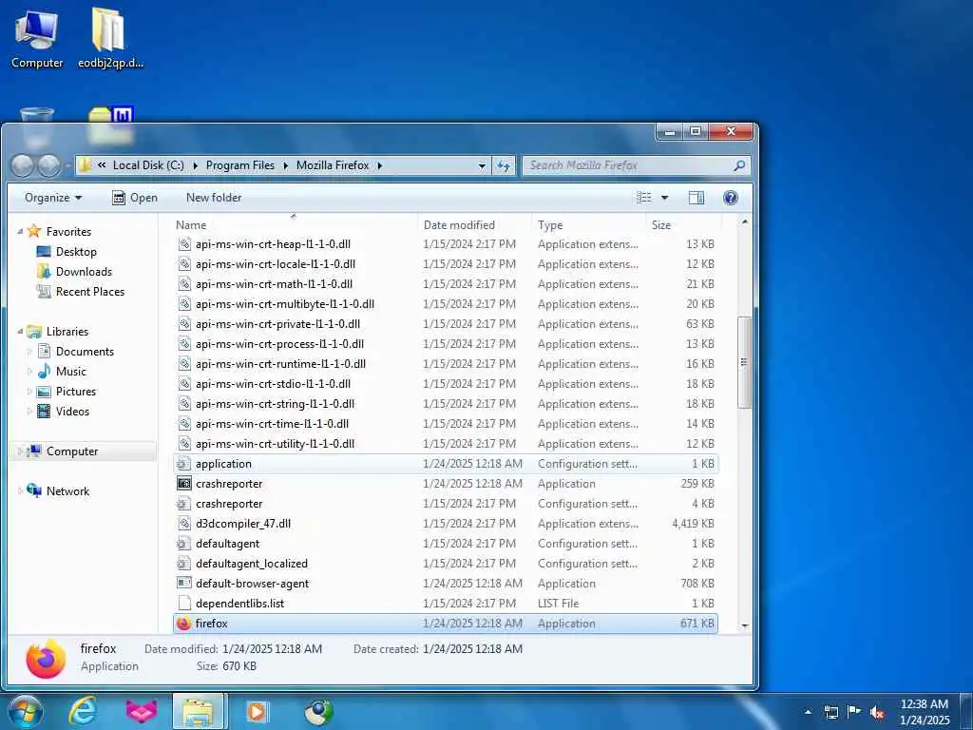Image resolution: width=973 pixels, height=730 pixels.
Task: Click the Change your view icon
Action: pos(644,198)
